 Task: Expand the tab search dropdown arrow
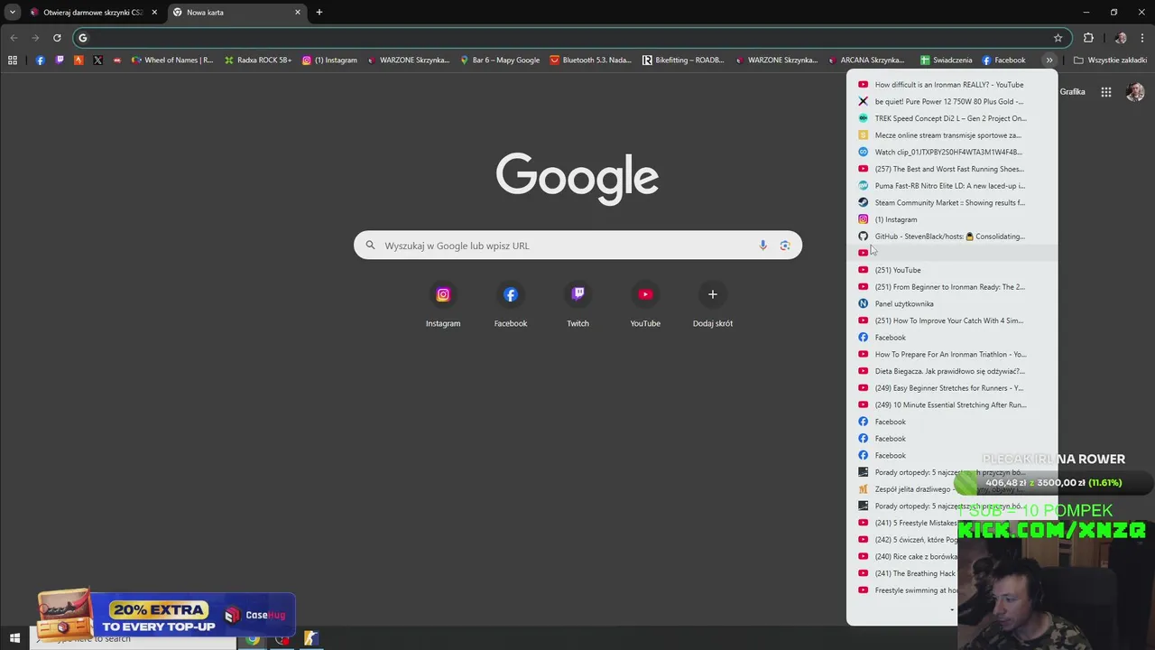click(13, 13)
